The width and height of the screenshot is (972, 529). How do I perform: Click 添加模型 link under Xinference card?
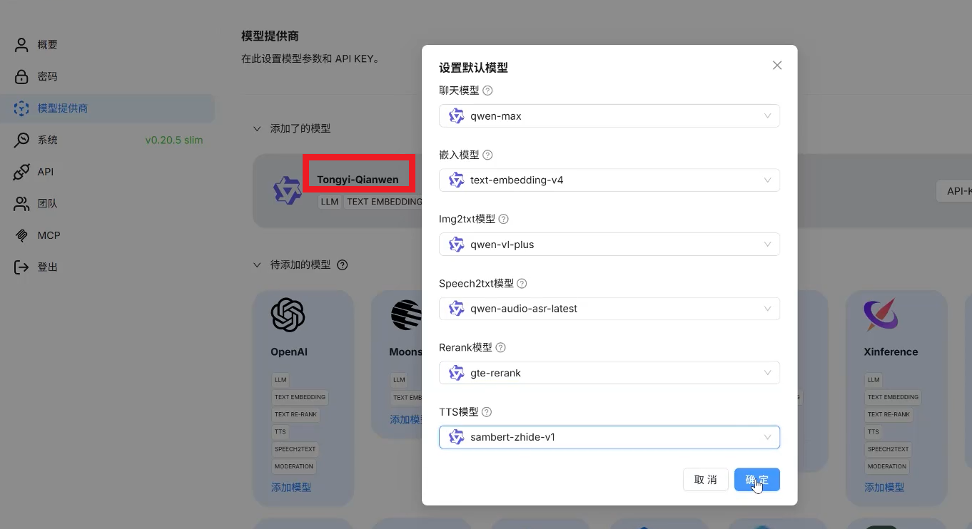[x=884, y=488]
